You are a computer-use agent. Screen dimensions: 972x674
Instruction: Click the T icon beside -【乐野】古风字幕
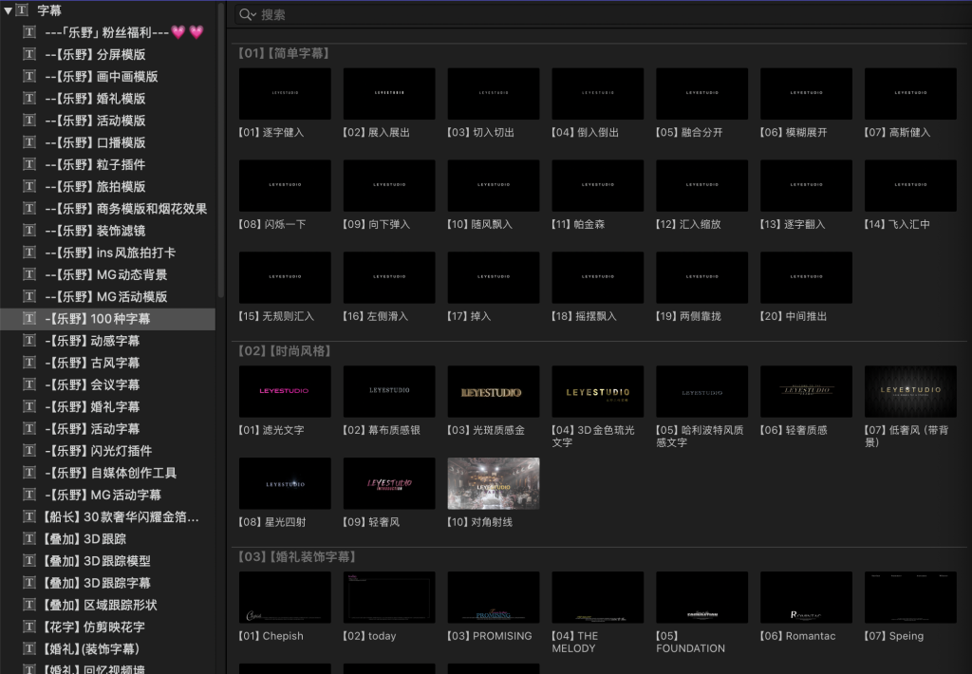(x=29, y=362)
